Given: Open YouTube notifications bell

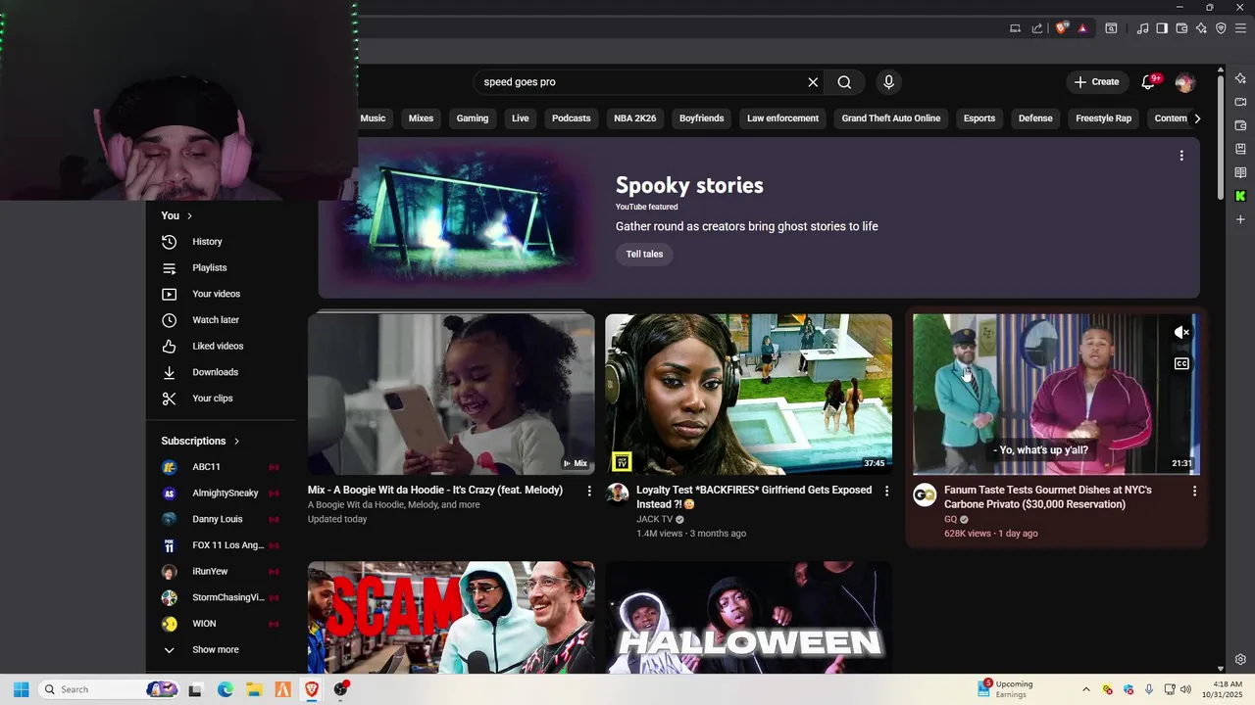Looking at the screenshot, I should (x=1149, y=82).
